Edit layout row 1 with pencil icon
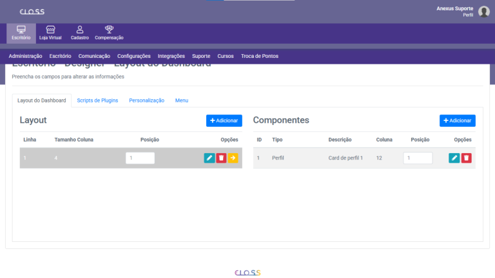 click(x=209, y=158)
